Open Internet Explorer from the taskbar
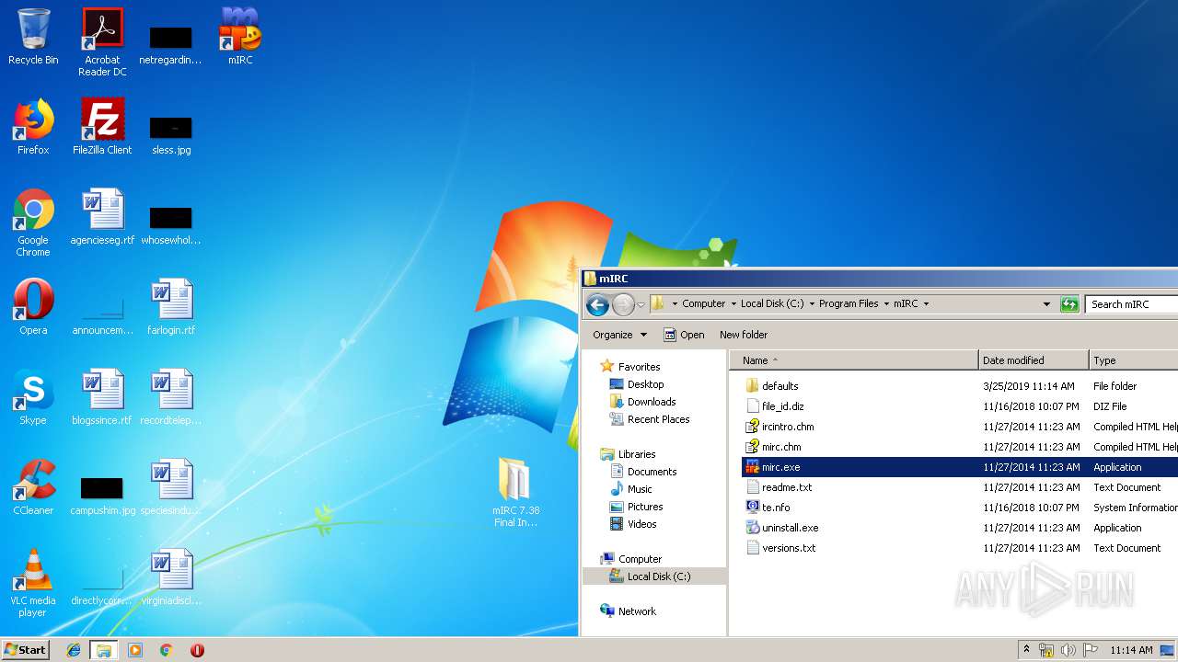1178x662 pixels. coord(74,650)
